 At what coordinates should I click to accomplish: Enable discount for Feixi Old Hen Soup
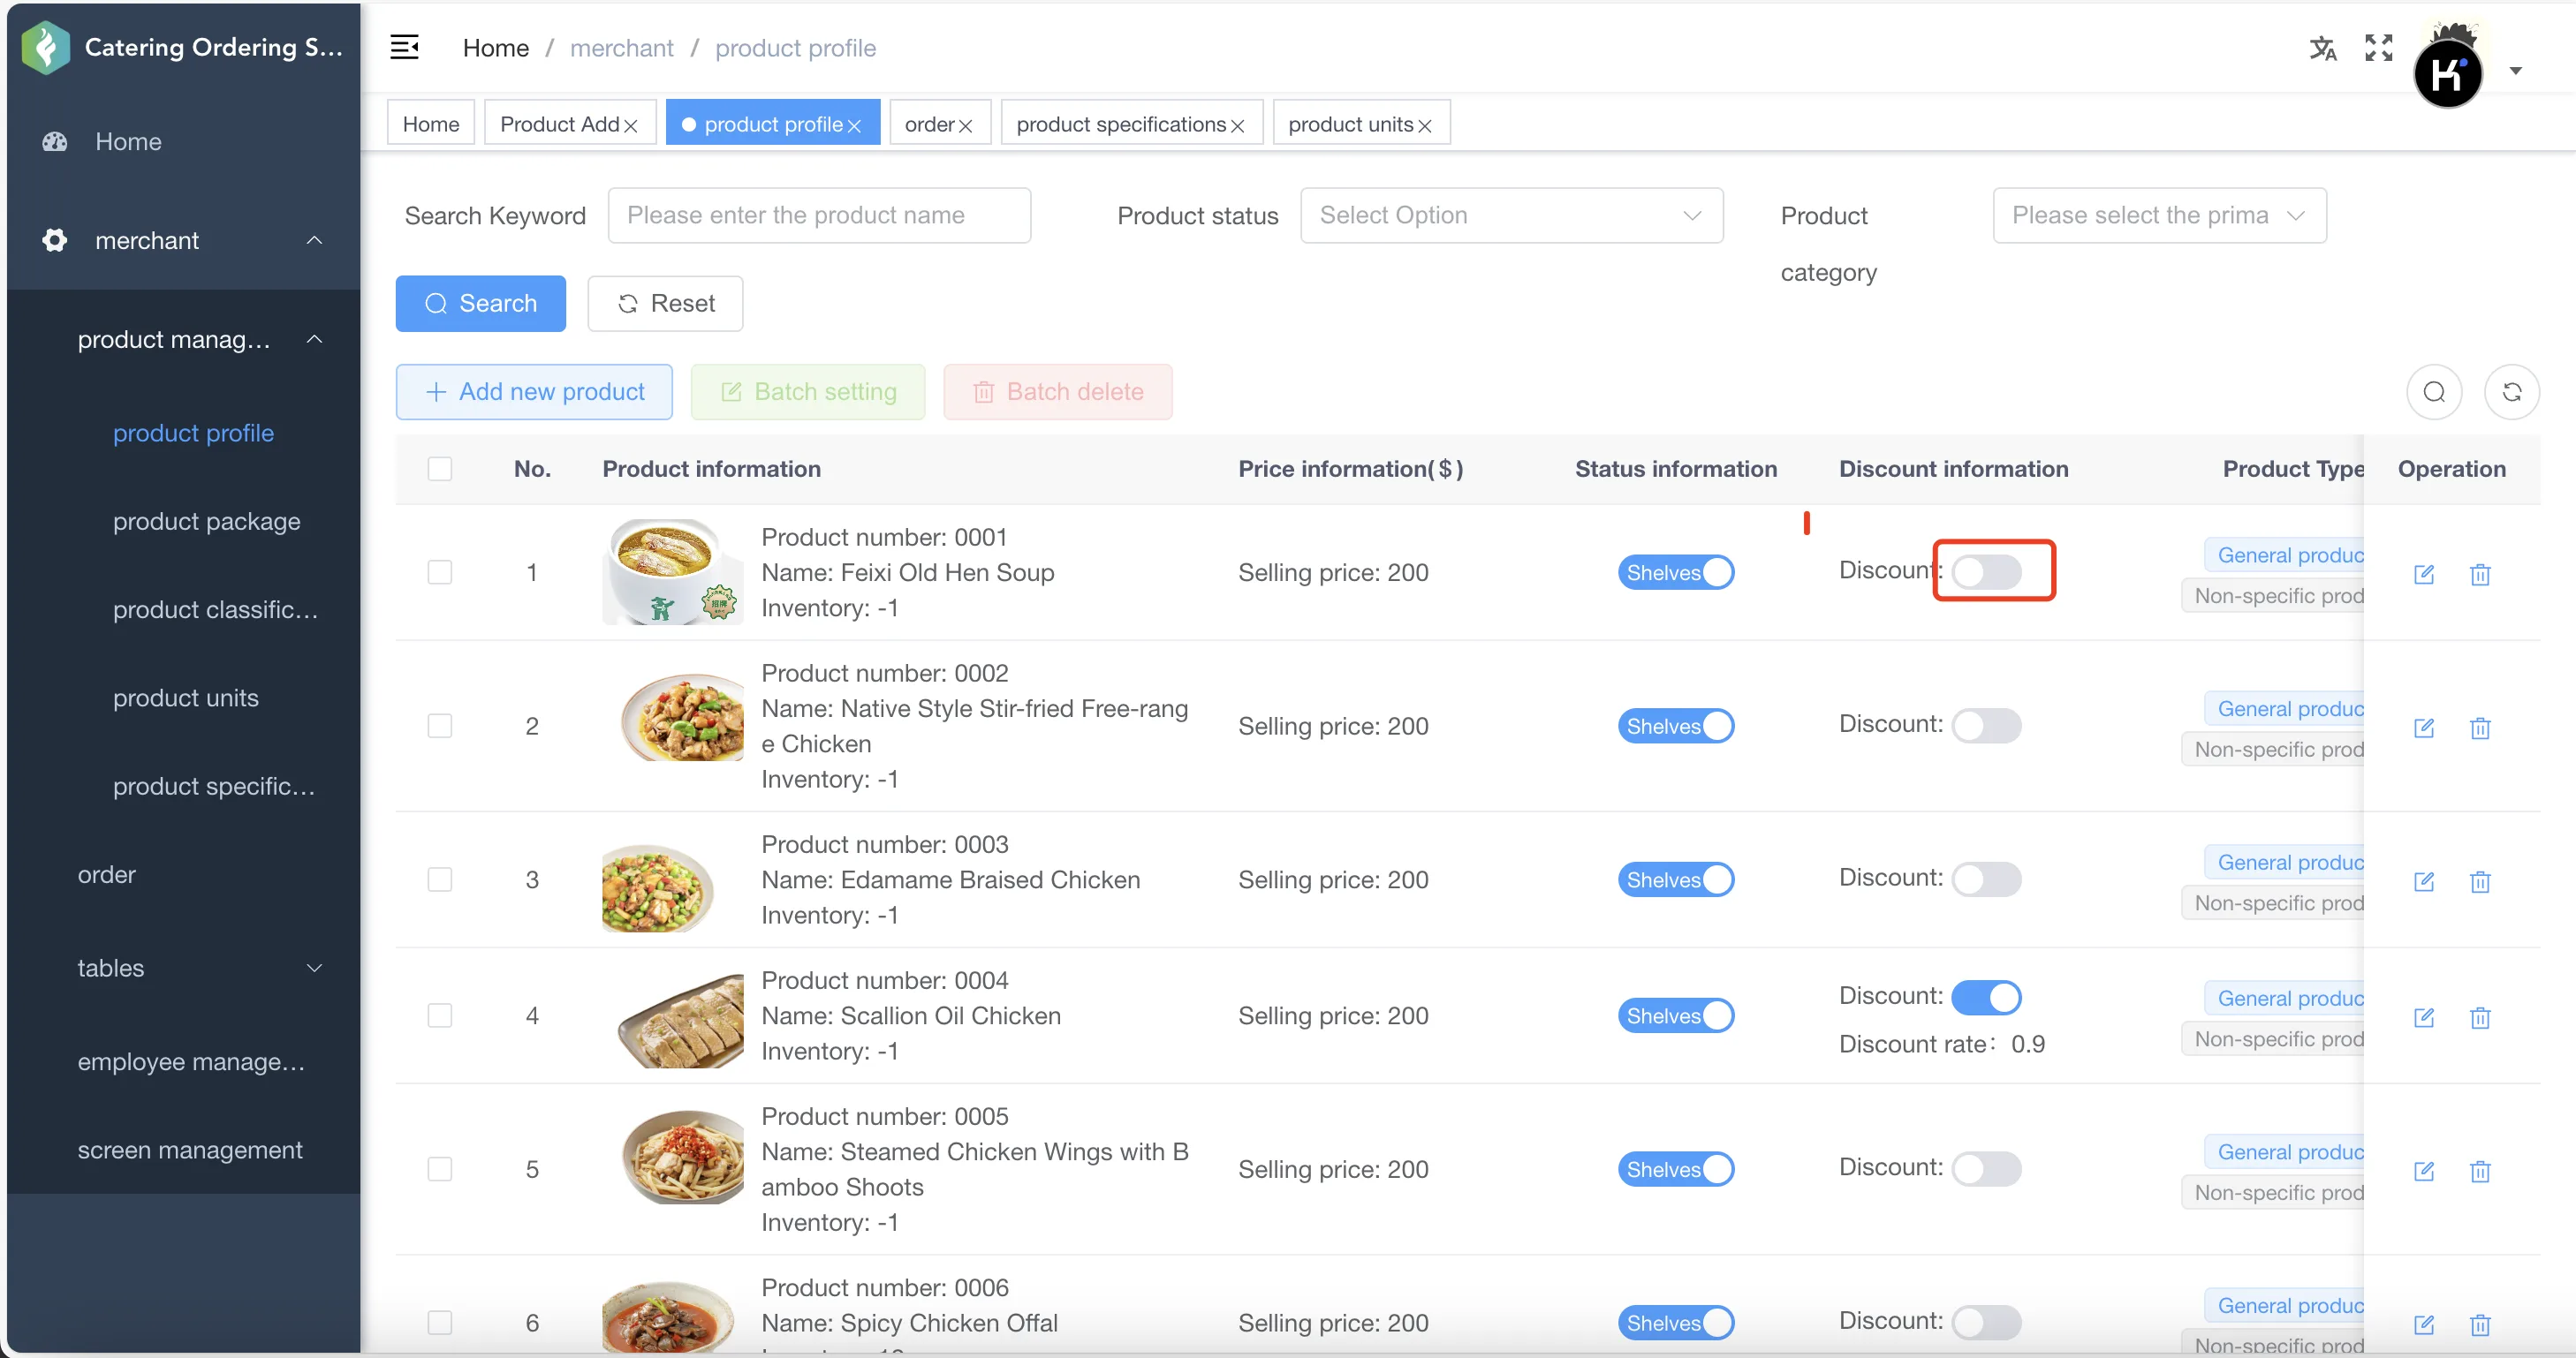coord(1986,571)
